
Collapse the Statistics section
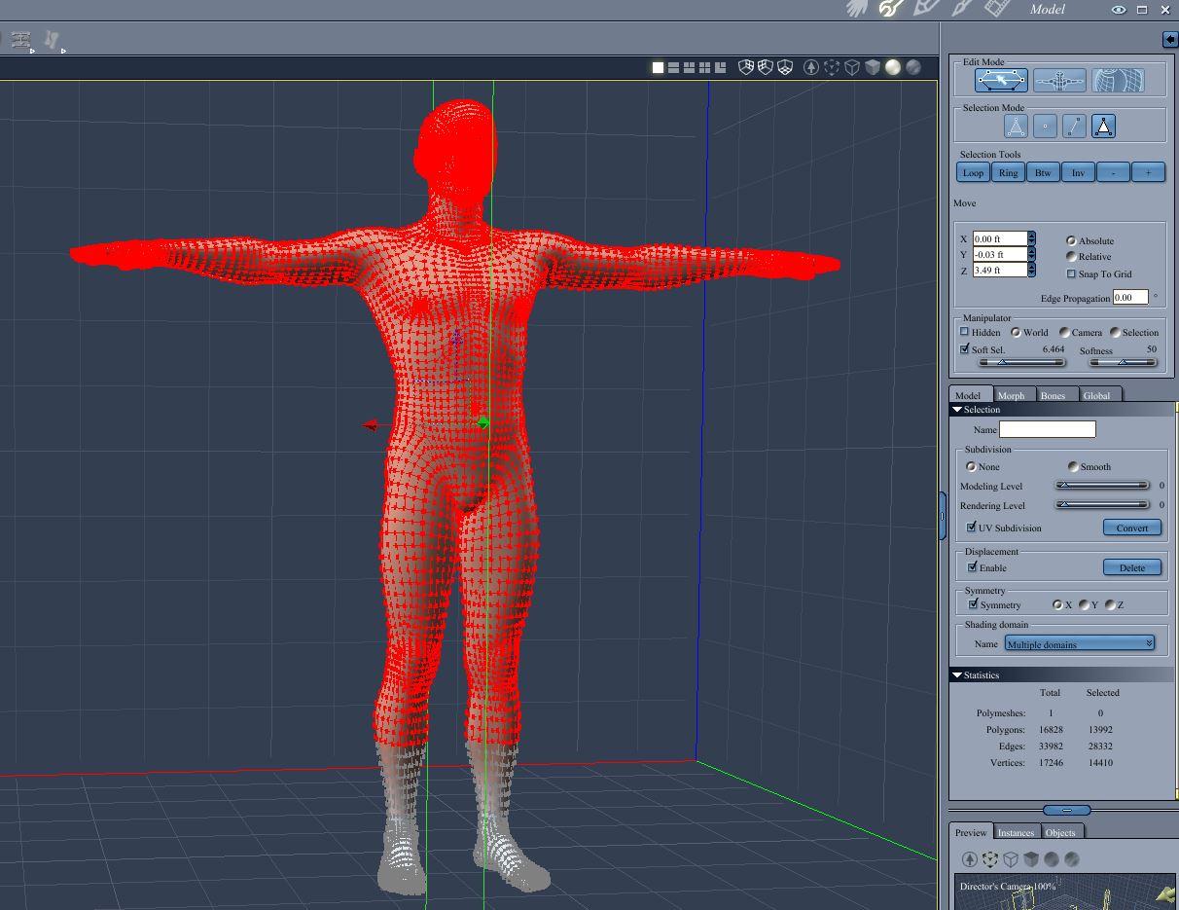click(x=957, y=674)
